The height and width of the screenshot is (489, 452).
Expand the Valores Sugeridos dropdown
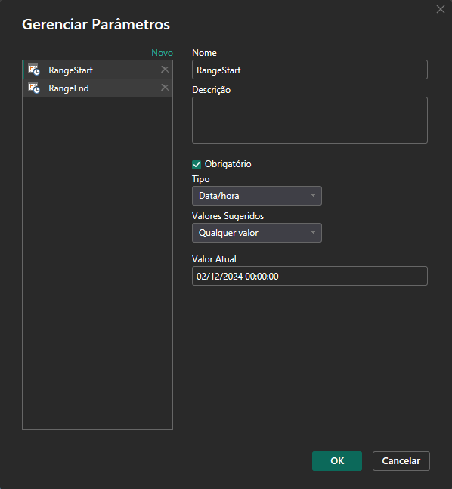(257, 233)
